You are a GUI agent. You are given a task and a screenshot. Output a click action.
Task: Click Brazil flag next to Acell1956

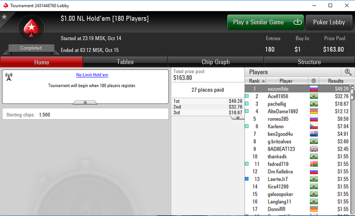(x=314, y=96)
